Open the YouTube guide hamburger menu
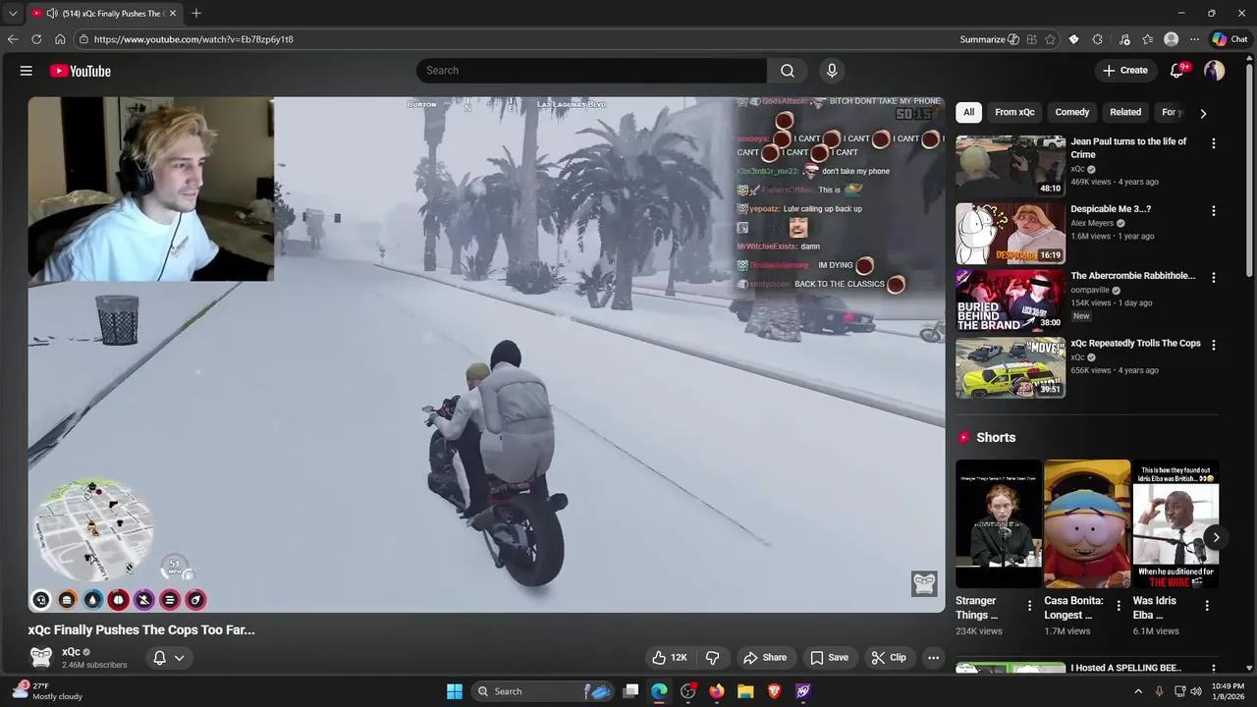The width and height of the screenshot is (1257, 707). pos(27,71)
